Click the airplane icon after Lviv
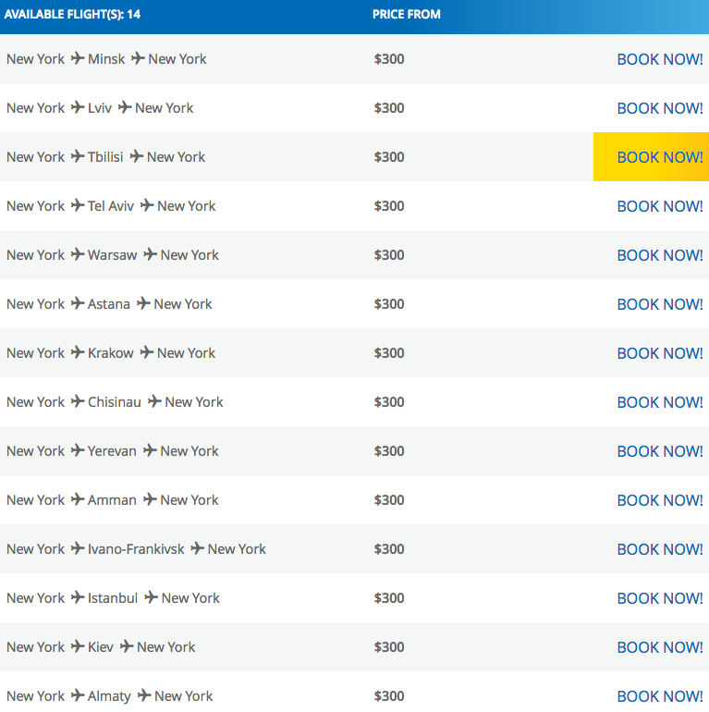This screenshot has width=709, height=712. pyautogui.click(x=125, y=107)
